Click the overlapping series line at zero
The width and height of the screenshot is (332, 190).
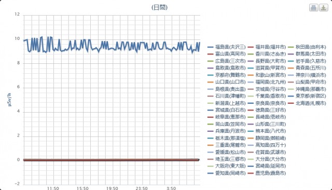(111, 160)
